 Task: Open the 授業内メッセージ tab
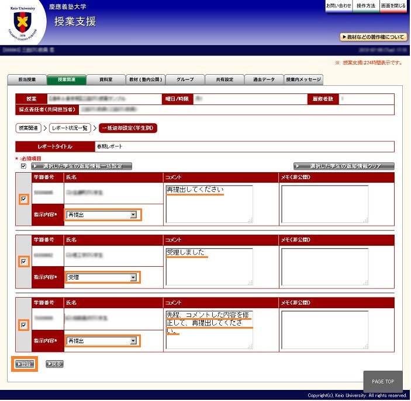click(x=303, y=79)
